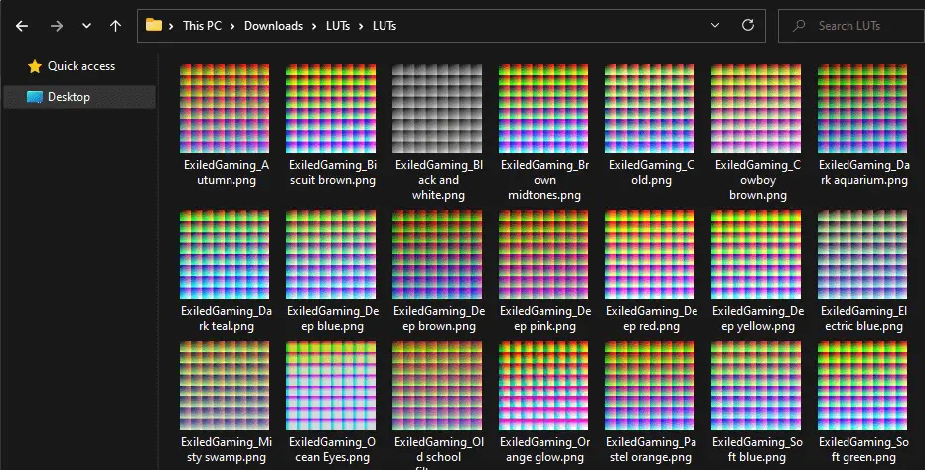The image size is (925, 470).
Task: Select ExiledGaming_Deep blue.png thumbnail
Action: coord(331,254)
